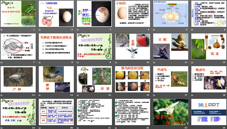Viewport: 227px width, 129px height.
Task: Click the star icon beneath slide 7
Action: point(1,63)
